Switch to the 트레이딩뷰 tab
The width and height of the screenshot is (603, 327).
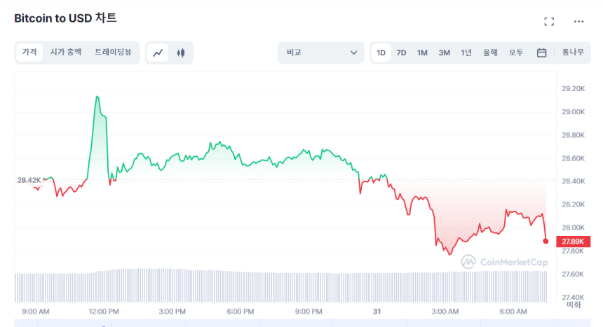click(x=113, y=53)
